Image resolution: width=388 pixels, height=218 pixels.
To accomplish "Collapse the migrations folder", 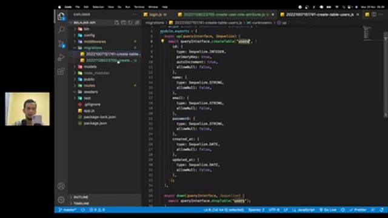I will tap(105, 48).
